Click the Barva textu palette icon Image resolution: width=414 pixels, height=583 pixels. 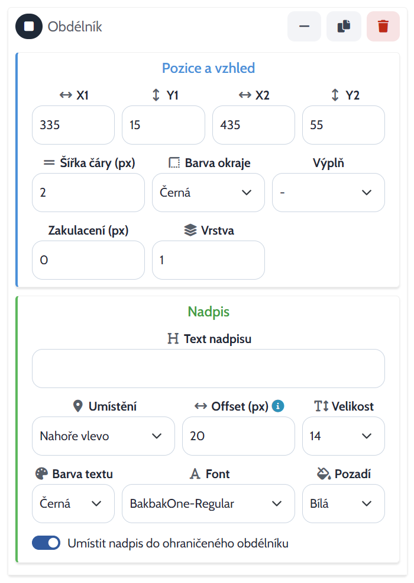tap(41, 474)
